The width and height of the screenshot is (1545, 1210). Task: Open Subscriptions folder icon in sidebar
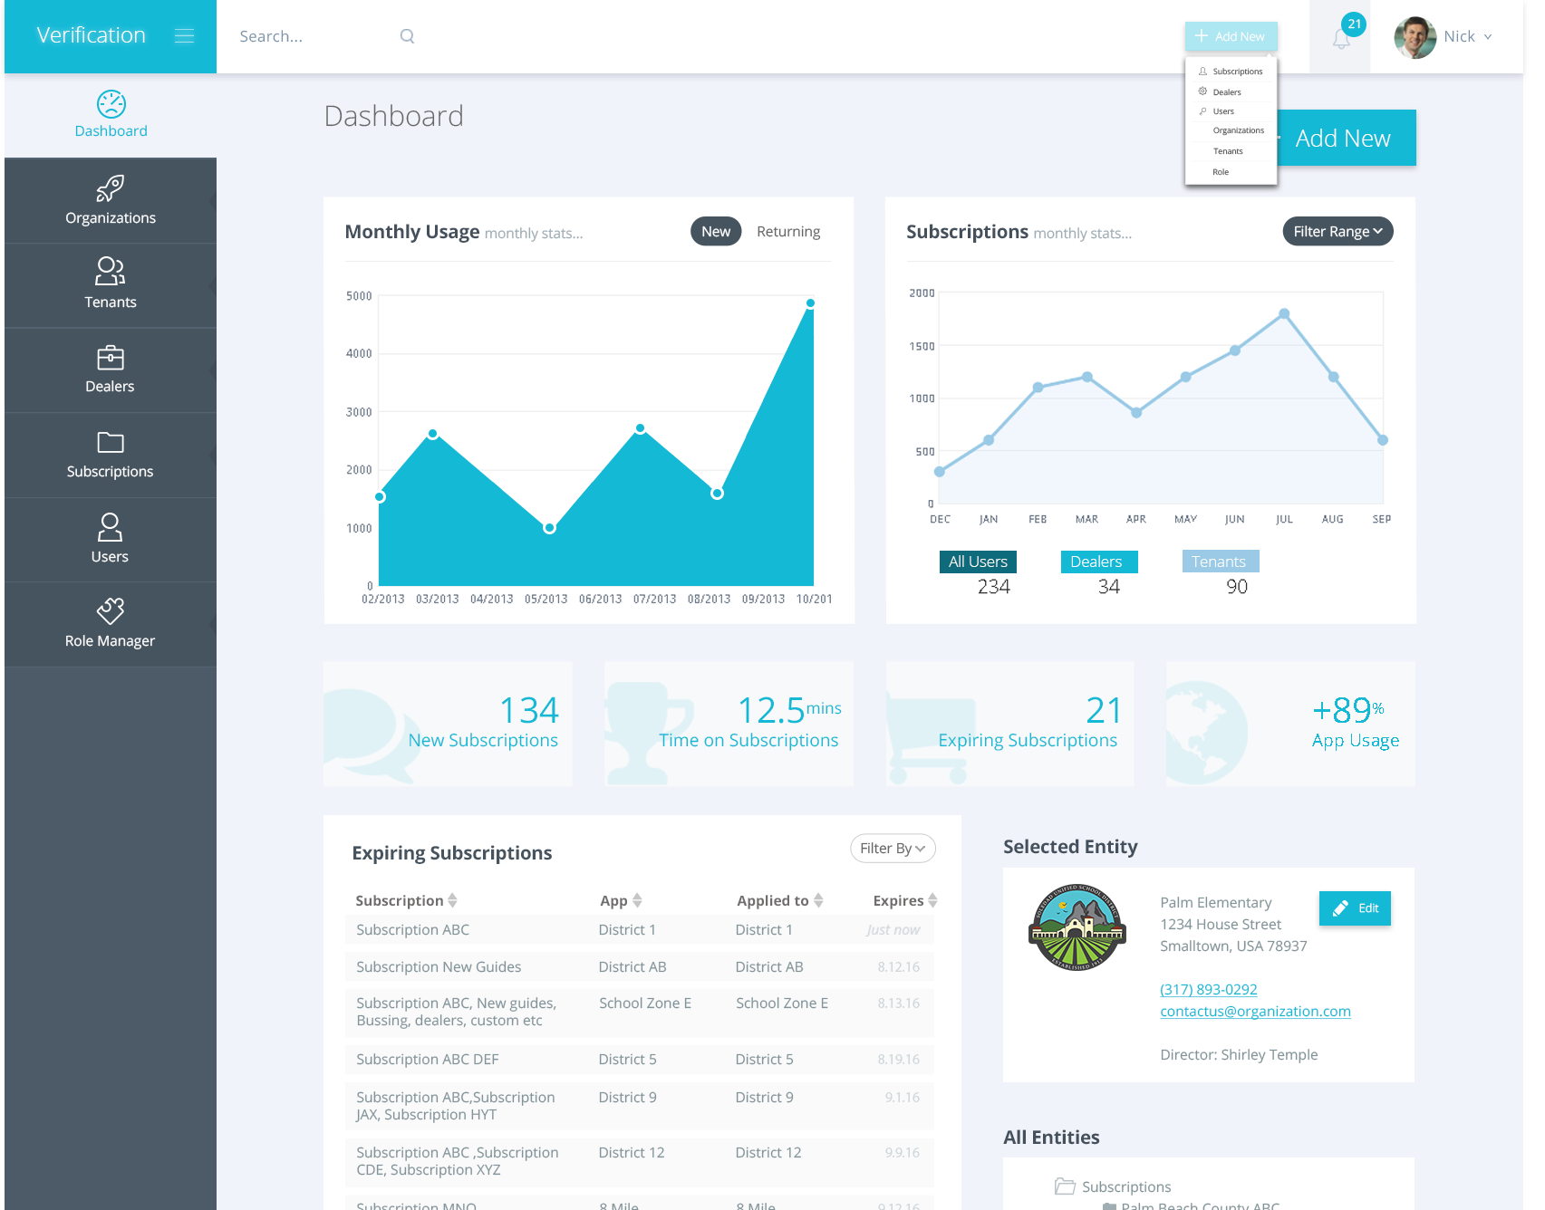pyautogui.click(x=111, y=442)
